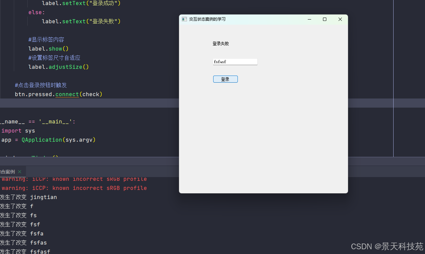Click the comment #点击登录按钮时触发

coord(41,85)
